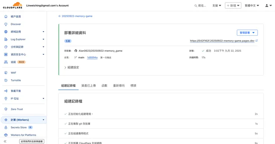Viewport: 275px width, 144px height.
Task: Collapse the 計算 (Workers) sidebar section
Action: (43, 120)
